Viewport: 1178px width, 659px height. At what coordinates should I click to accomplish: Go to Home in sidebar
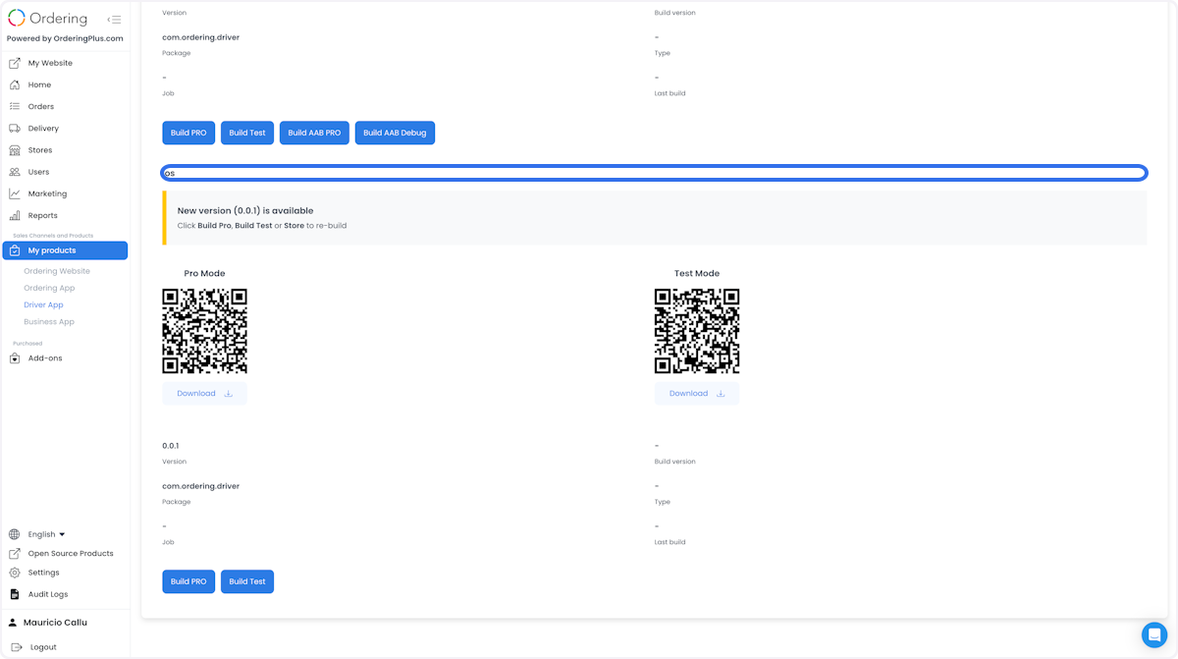coord(39,84)
